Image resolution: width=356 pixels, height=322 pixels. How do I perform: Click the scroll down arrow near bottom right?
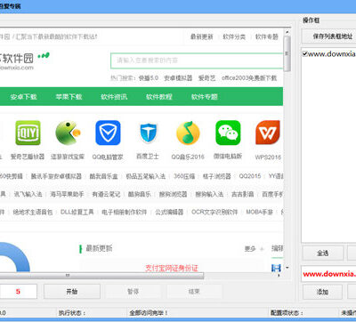[287, 268]
